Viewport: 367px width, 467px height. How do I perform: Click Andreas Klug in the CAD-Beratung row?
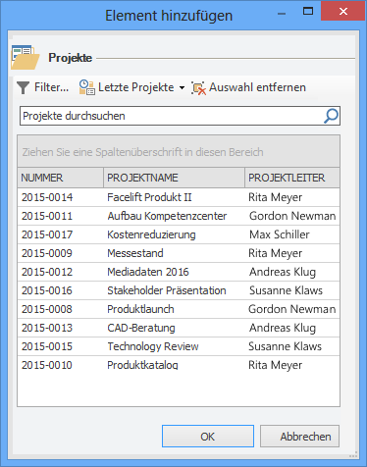pos(283,328)
